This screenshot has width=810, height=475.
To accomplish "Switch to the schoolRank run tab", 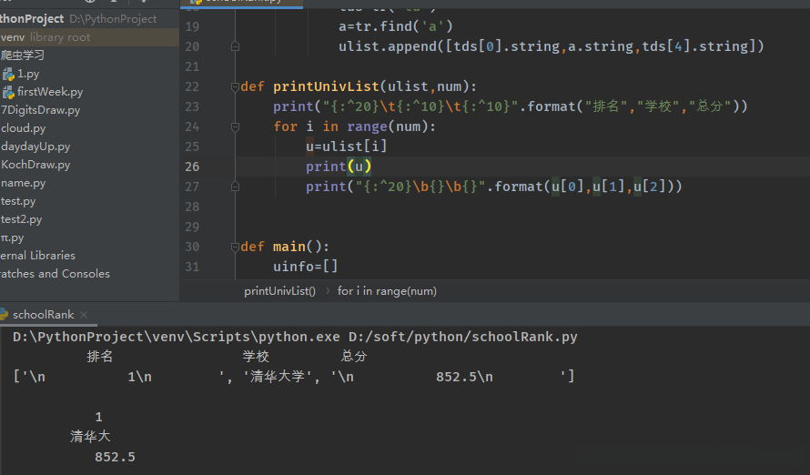I will click(44, 315).
